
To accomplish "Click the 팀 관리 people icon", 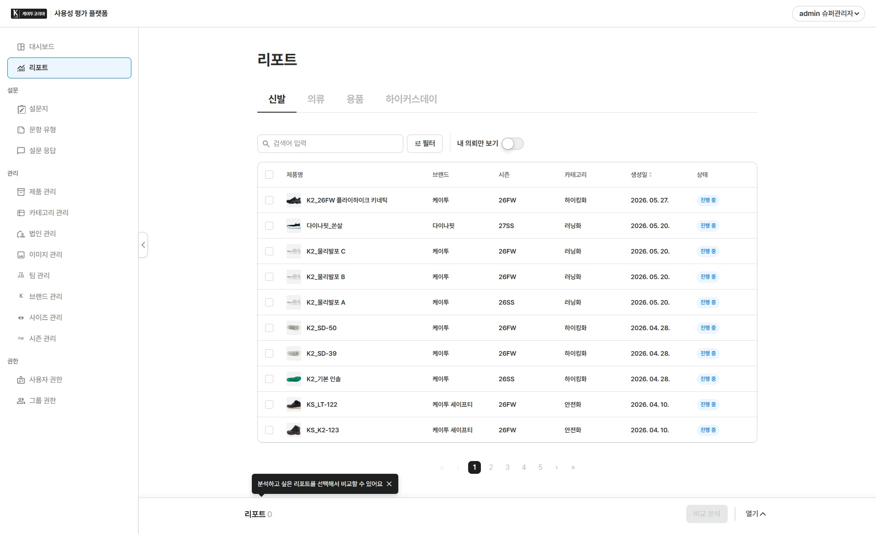I will (21, 275).
